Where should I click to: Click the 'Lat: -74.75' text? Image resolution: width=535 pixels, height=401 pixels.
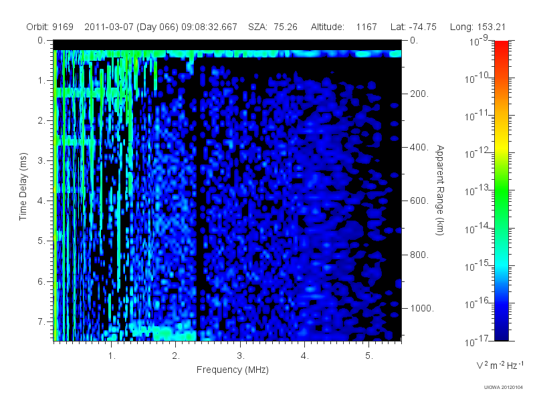point(413,27)
